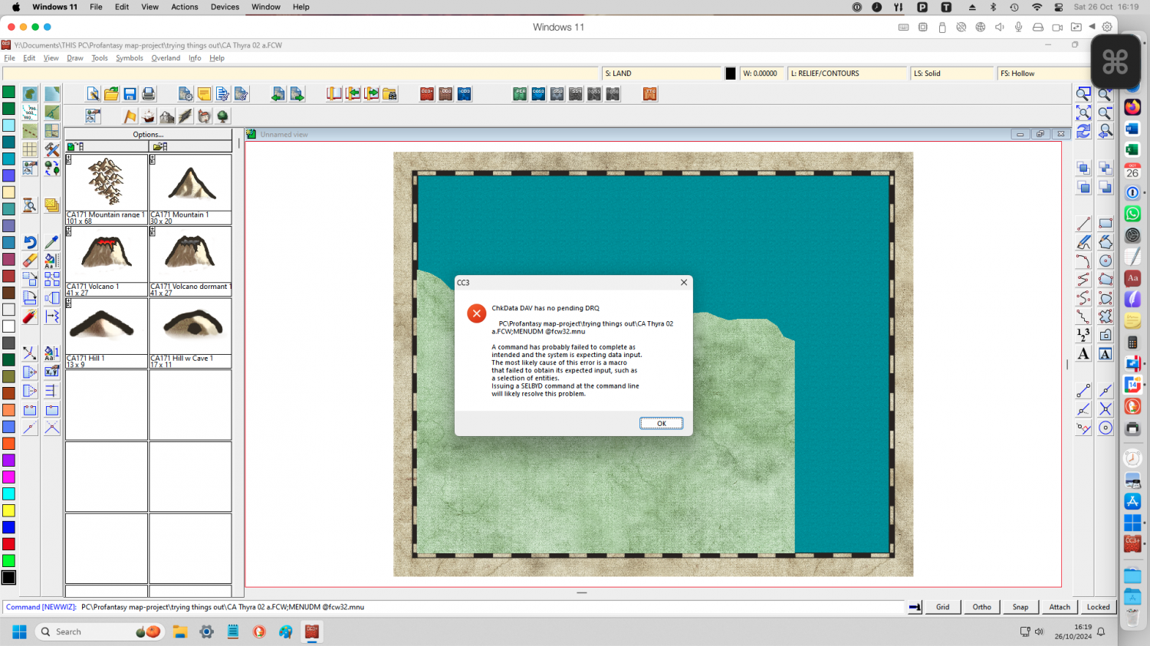The width and height of the screenshot is (1150, 646).
Task: Select the CA171 Hill 1 symbol
Action: click(106, 333)
